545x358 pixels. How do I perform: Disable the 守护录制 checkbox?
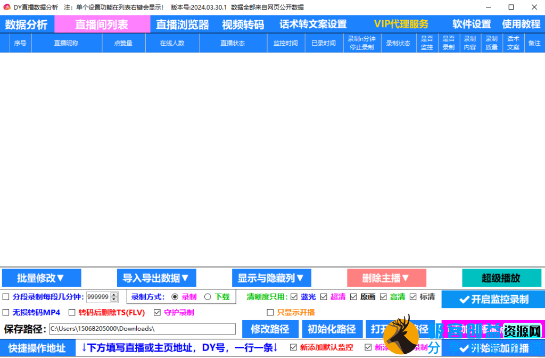pyautogui.click(x=156, y=313)
